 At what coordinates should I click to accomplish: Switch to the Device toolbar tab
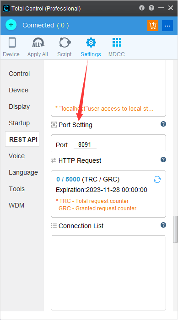[11, 47]
